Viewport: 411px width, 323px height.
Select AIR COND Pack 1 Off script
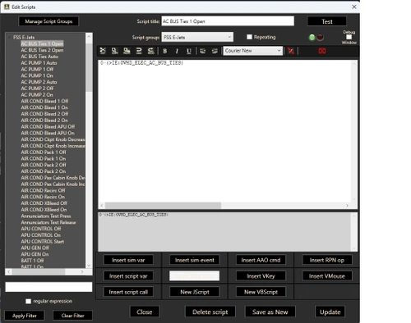[44, 152]
